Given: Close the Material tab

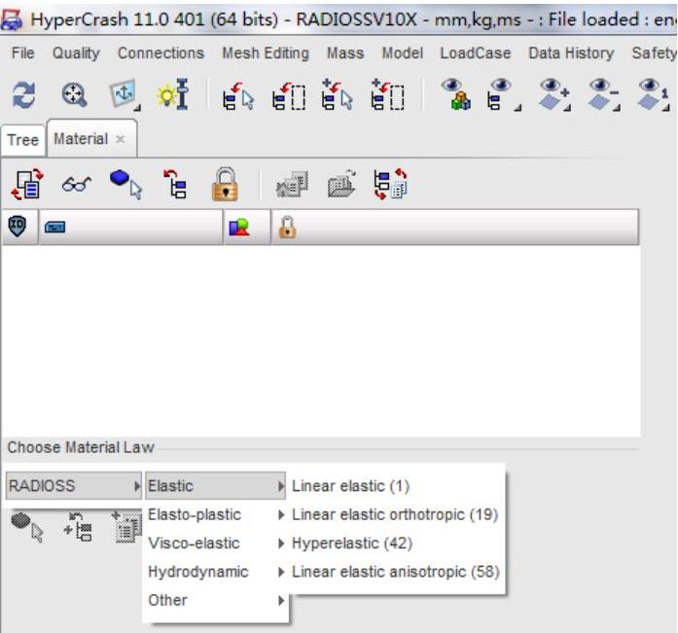Looking at the screenshot, I should click(x=121, y=139).
